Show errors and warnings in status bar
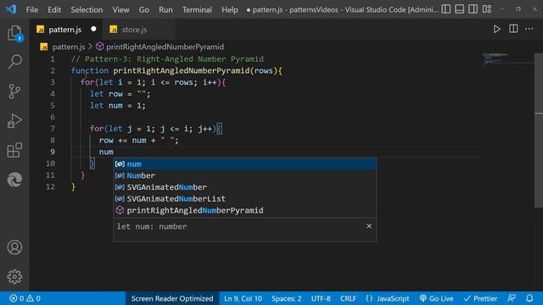543x305 pixels. point(25,298)
